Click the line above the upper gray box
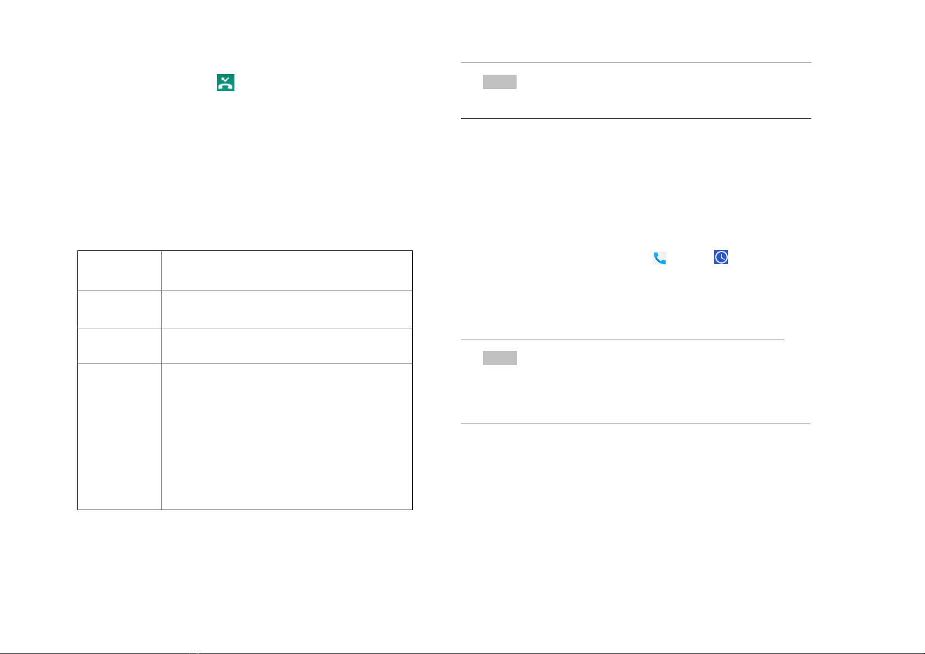Image resolution: width=925 pixels, height=654 pixels. 636,63
